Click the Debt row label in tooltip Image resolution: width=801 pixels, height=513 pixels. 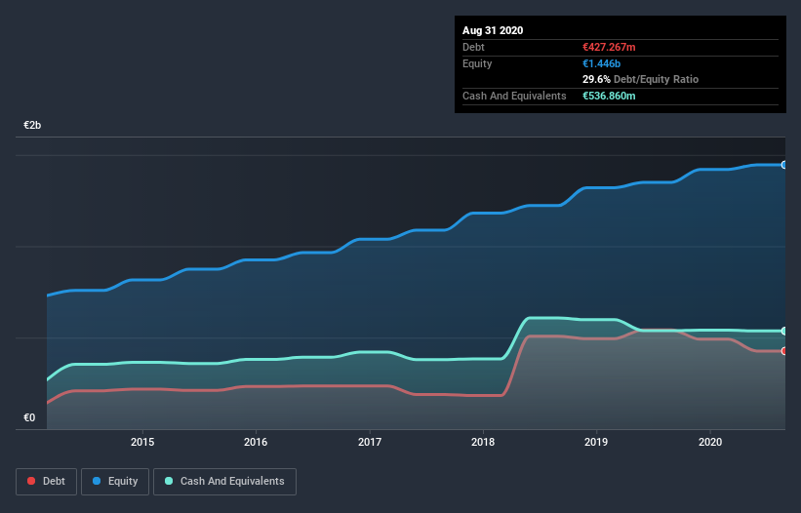tap(473, 47)
